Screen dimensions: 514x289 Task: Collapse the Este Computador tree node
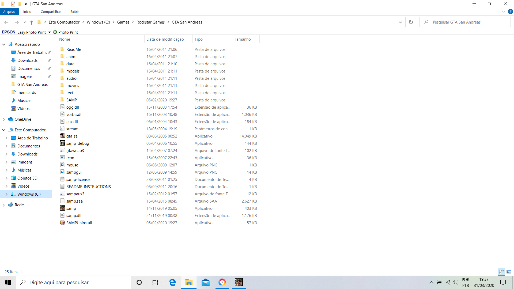click(x=4, y=130)
